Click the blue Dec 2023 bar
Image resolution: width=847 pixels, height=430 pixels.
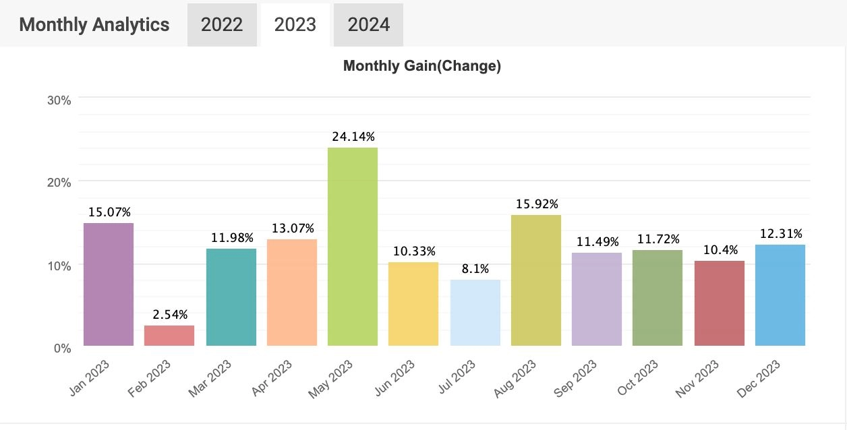click(780, 295)
